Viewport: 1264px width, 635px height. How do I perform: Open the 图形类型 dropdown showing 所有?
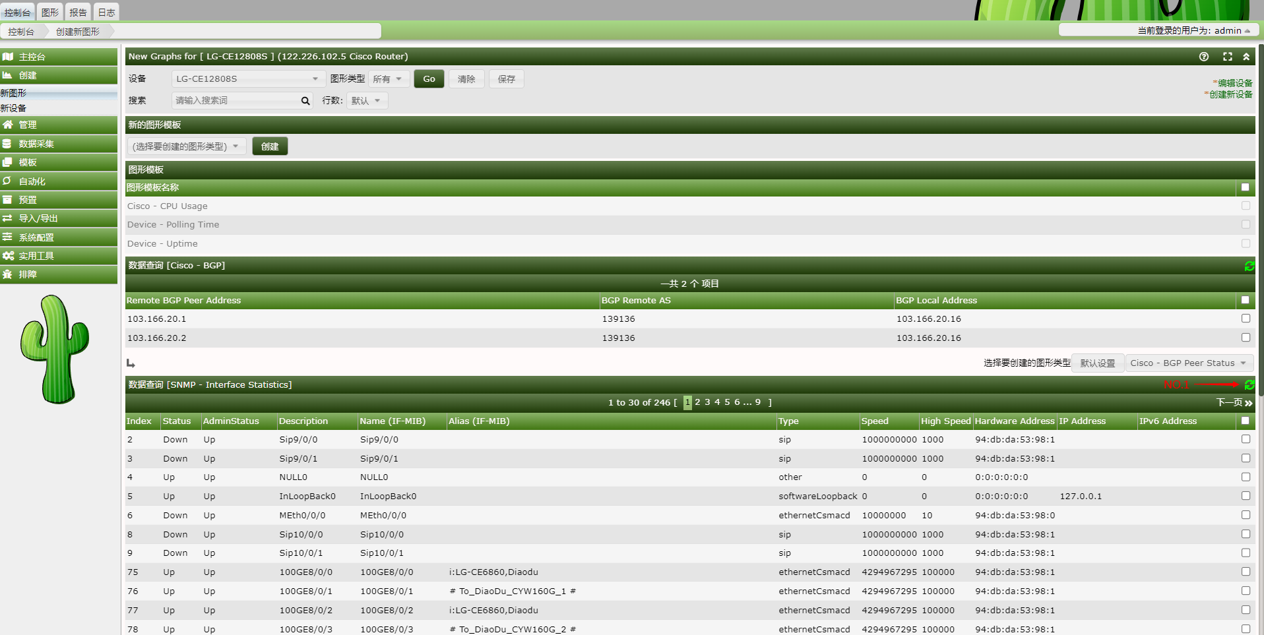click(389, 79)
